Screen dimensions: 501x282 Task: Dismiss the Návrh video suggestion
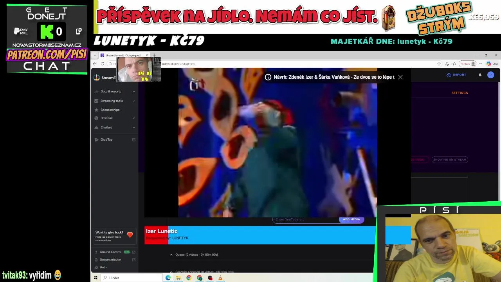[400, 77]
